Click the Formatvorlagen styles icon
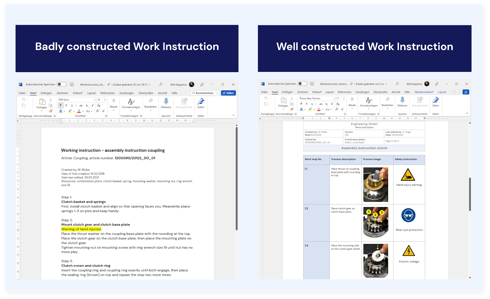The width and height of the screenshot is (490, 299). pyautogui.click(x=131, y=101)
